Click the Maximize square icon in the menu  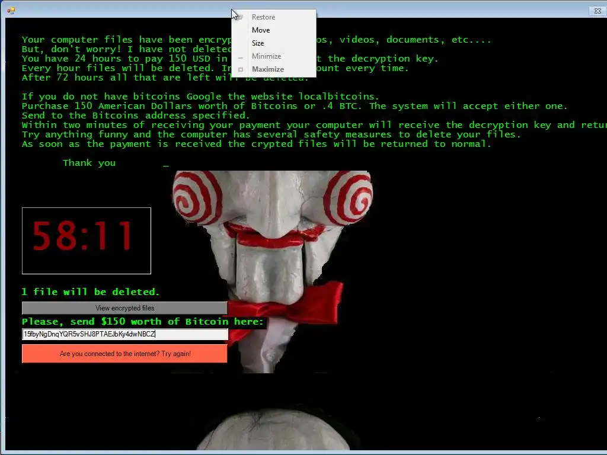241,70
